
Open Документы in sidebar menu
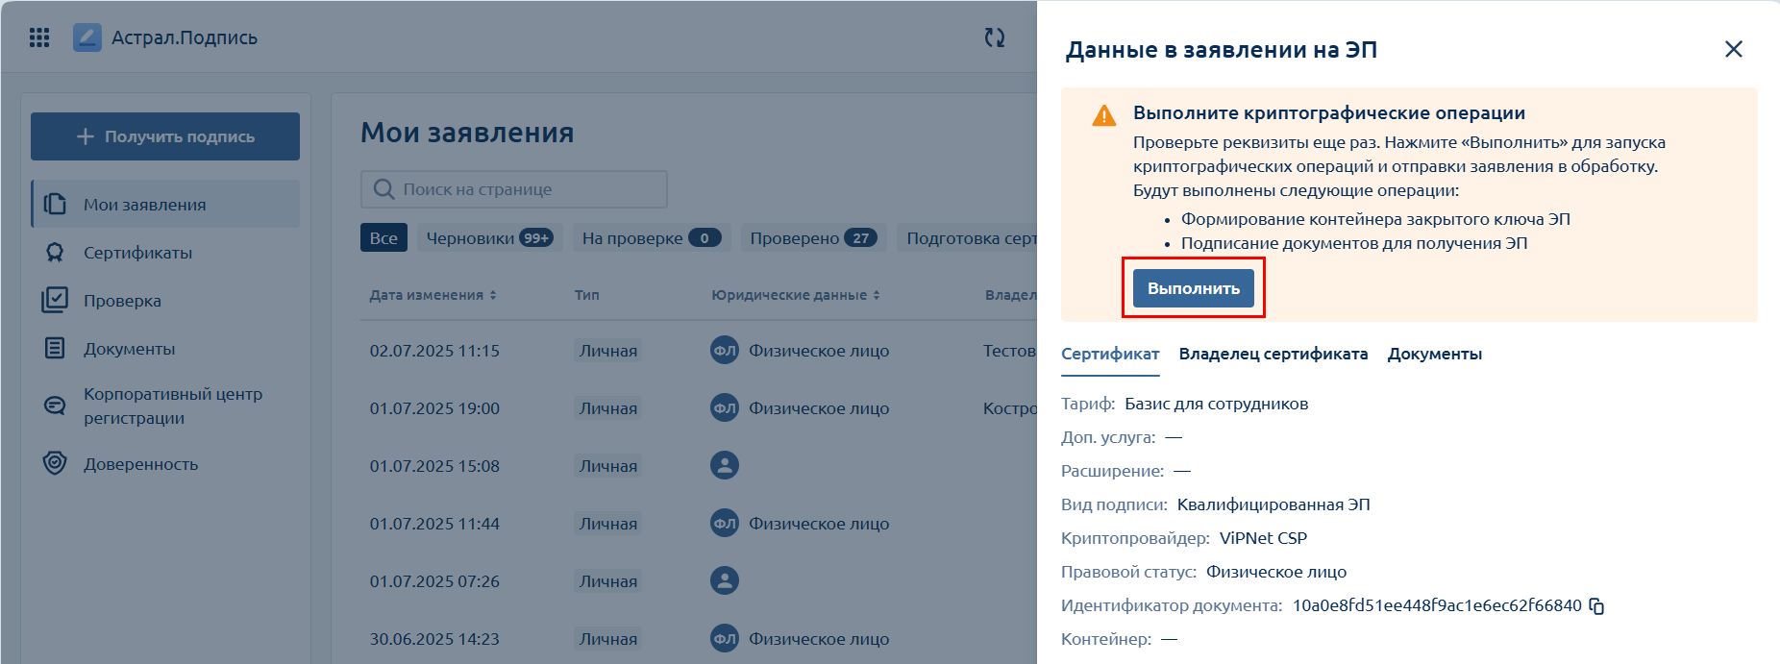coord(165,348)
